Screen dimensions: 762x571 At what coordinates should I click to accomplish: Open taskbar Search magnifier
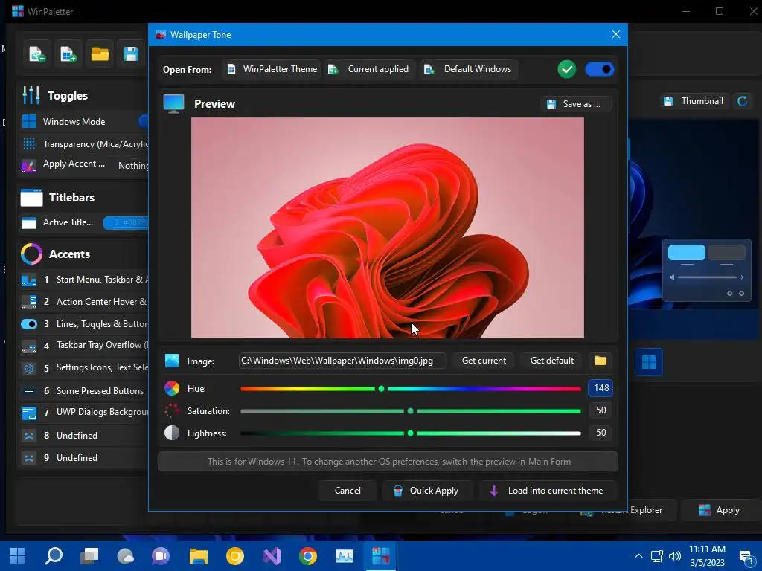click(x=54, y=556)
